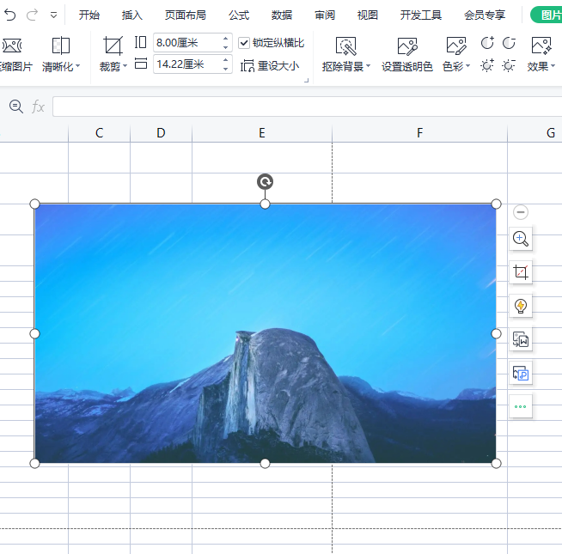562x554 pixels.
Task: Click the floating picture-to-PDF convert icon
Action: click(521, 373)
